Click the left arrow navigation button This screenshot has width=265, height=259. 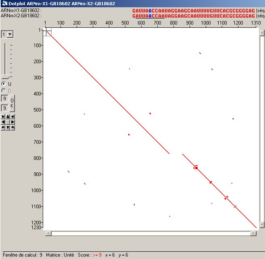tap(3, 122)
